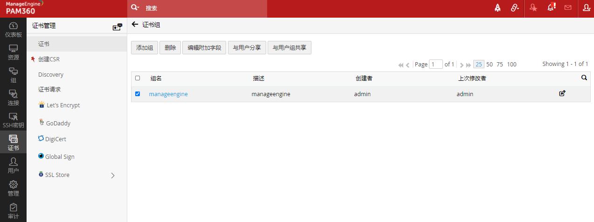The image size is (594, 222).
Task: Open the 资源 resources nav item
Action: tap(13, 52)
